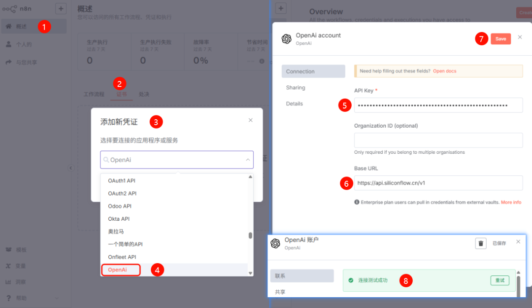Collapse the credential type dropdown with its arrow
This screenshot has height=308, width=532.
tap(248, 160)
